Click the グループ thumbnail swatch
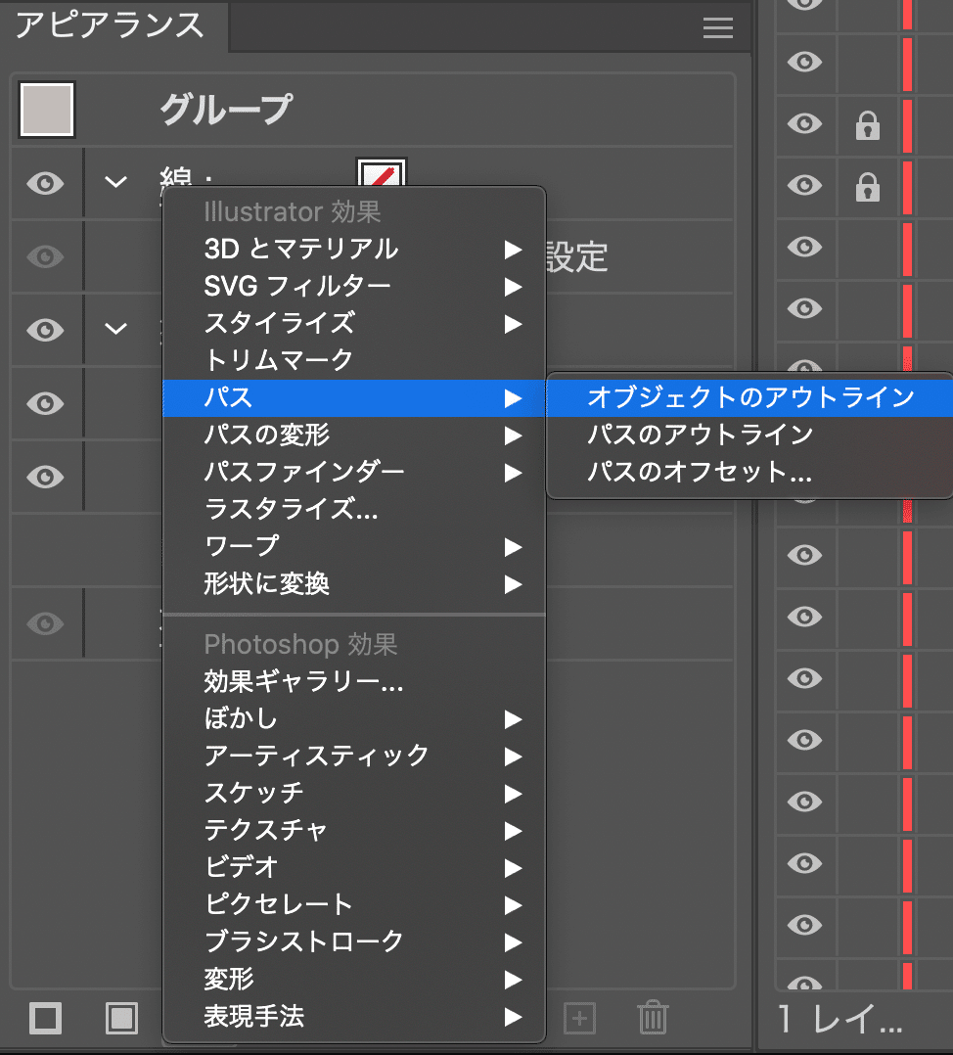The height and width of the screenshot is (1055, 953). (x=47, y=109)
